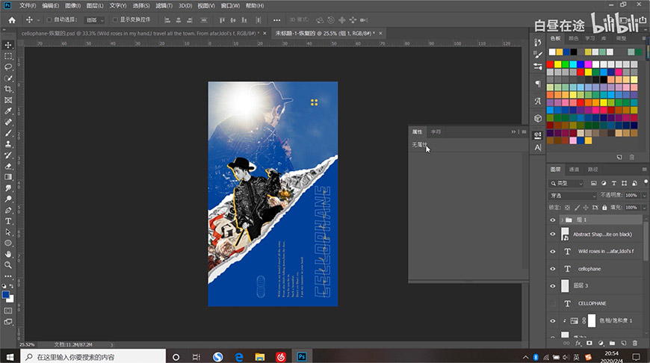This screenshot has height=363, width=650.
Task: Hide the Abstract Shap... layer
Action: pyautogui.click(x=553, y=234)
